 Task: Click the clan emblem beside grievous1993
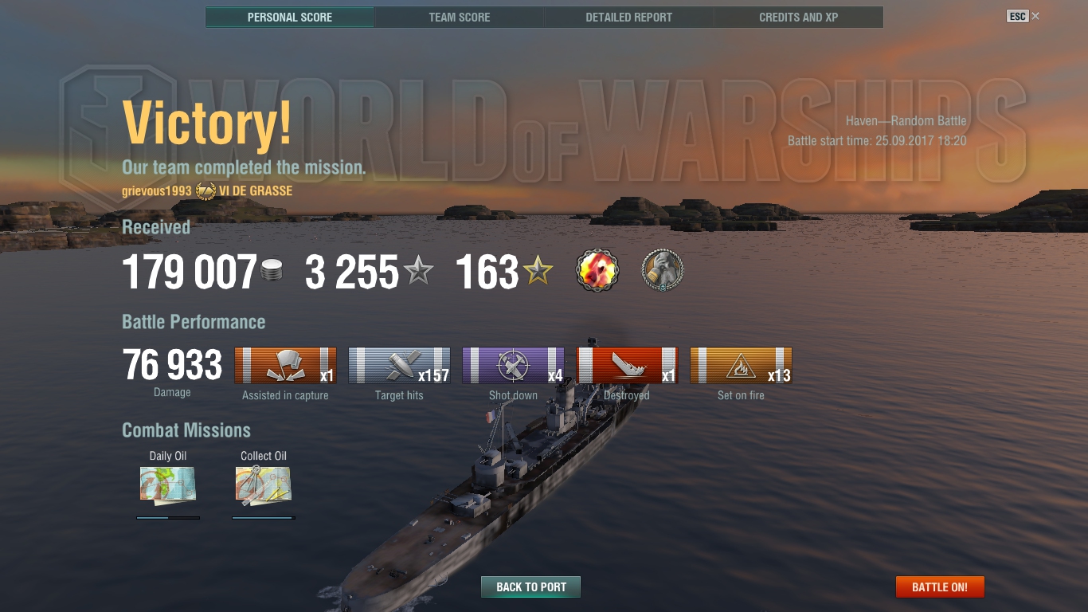(205, 191)
